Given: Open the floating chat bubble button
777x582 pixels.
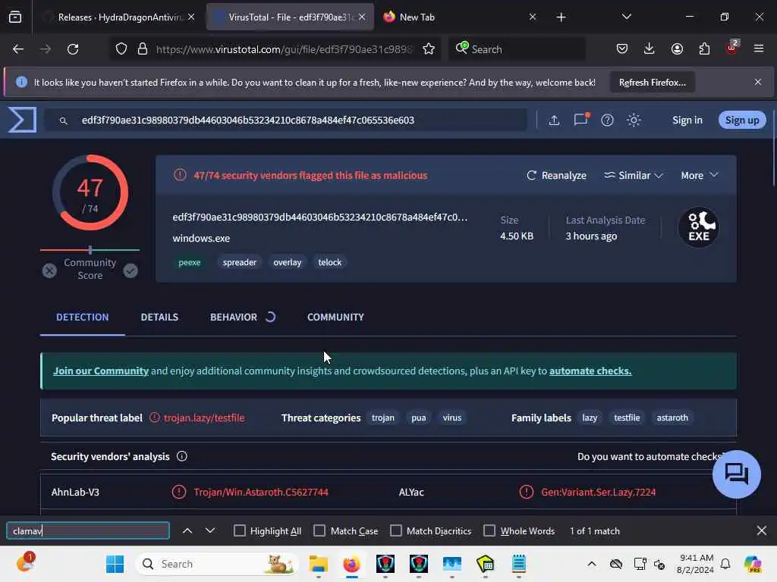Looking at the screenshot, I should click(736, 474).
